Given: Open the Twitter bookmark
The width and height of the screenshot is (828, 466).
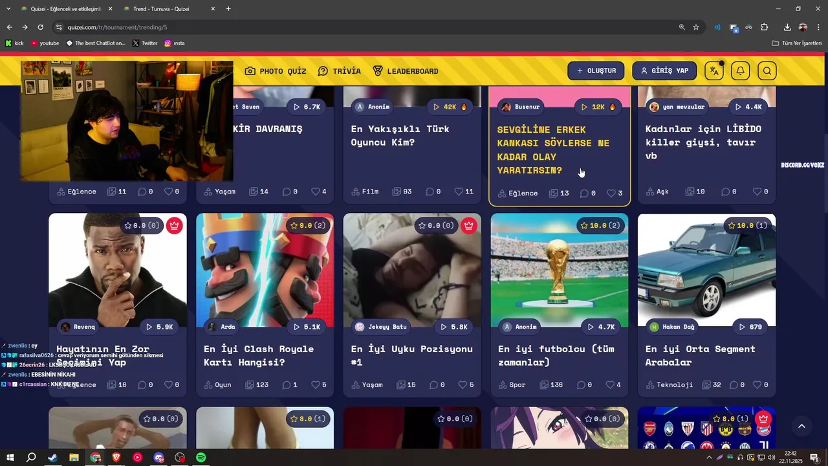Looking at the screenshot, I should click(145, 43).
